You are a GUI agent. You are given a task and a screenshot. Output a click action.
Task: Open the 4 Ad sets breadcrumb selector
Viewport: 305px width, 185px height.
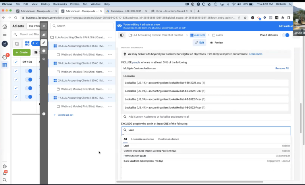point(199,35)
